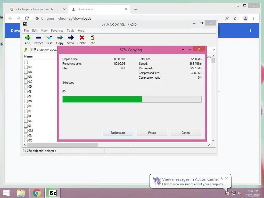
Task: Go back in Chrome
Action: 10,18
